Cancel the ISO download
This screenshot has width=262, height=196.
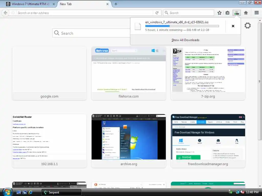tap(233, 26)
